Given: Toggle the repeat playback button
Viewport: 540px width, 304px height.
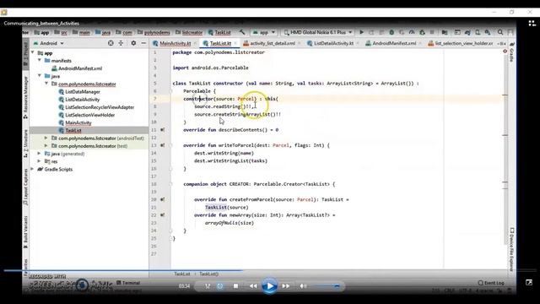Looking at the screenshot, I should point(220,285).
